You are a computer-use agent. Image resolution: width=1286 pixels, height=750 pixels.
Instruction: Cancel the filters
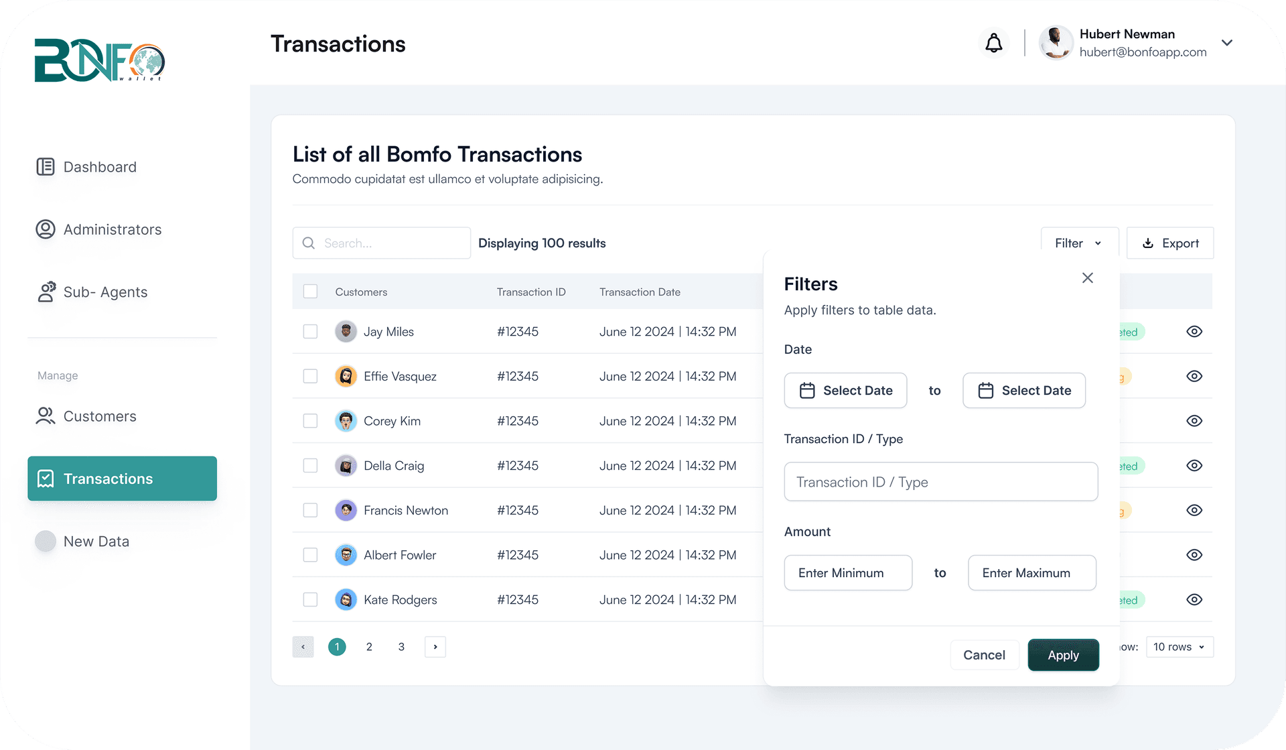click(x=984, y=655)
